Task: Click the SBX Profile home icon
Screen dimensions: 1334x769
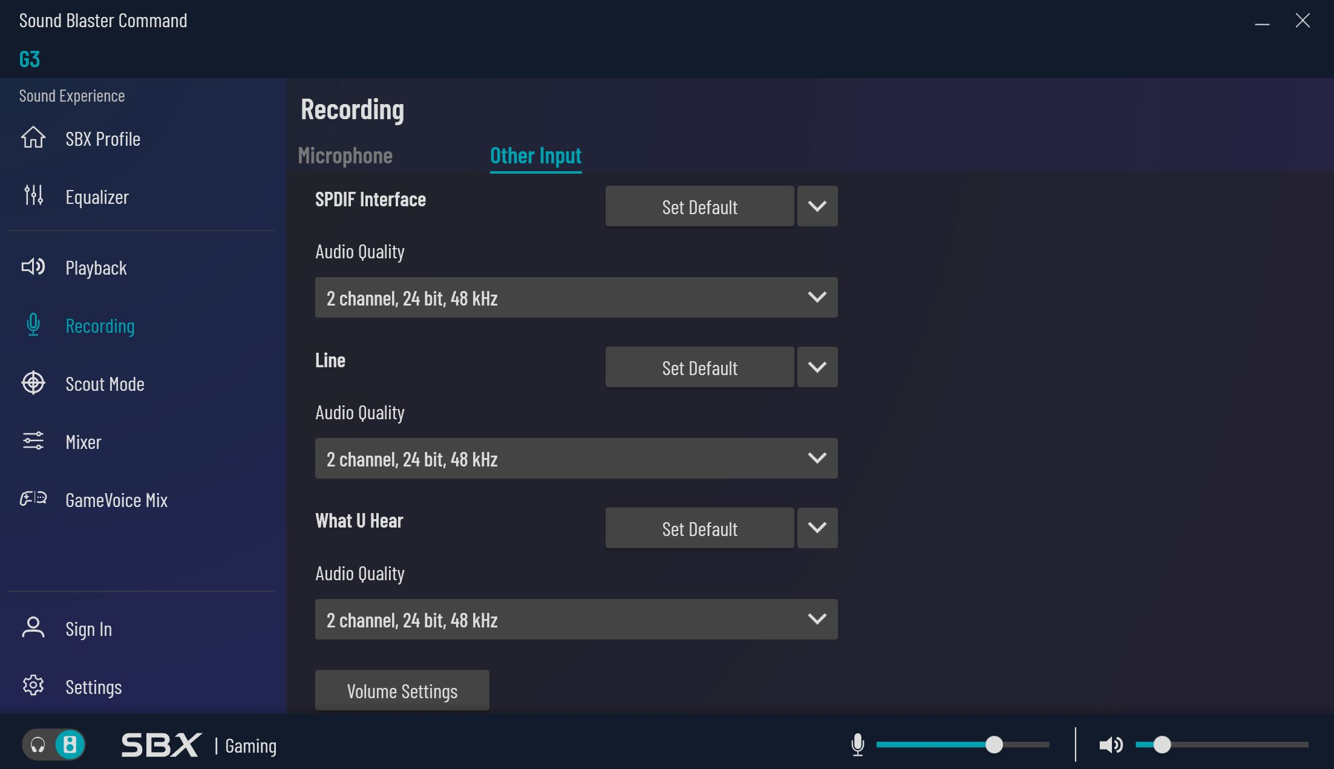Action: (33, 138)
